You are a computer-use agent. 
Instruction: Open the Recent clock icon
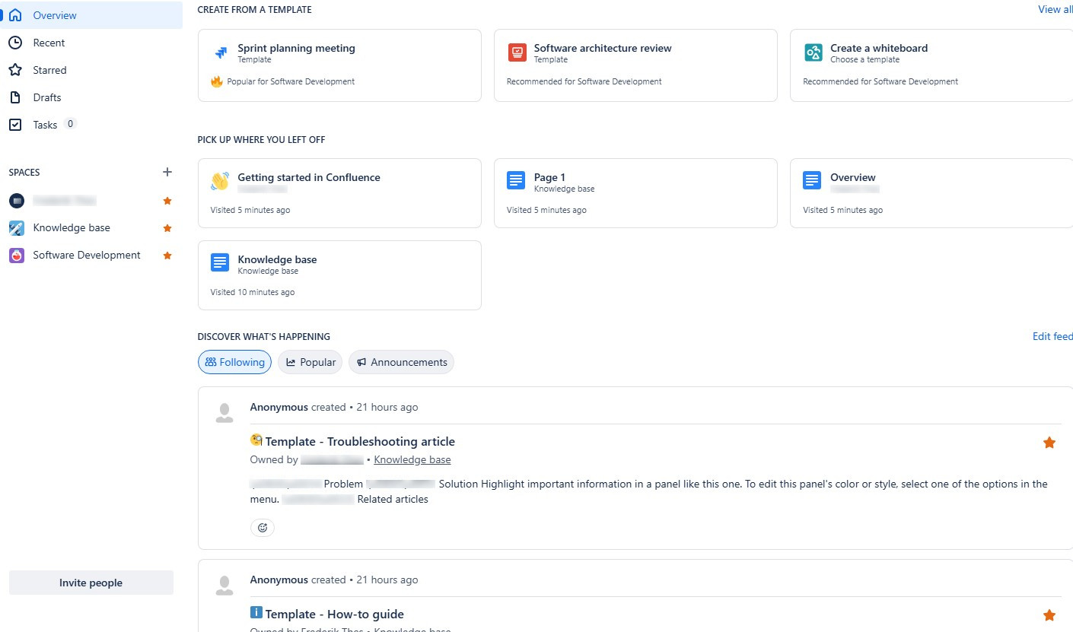coord(16,42)
